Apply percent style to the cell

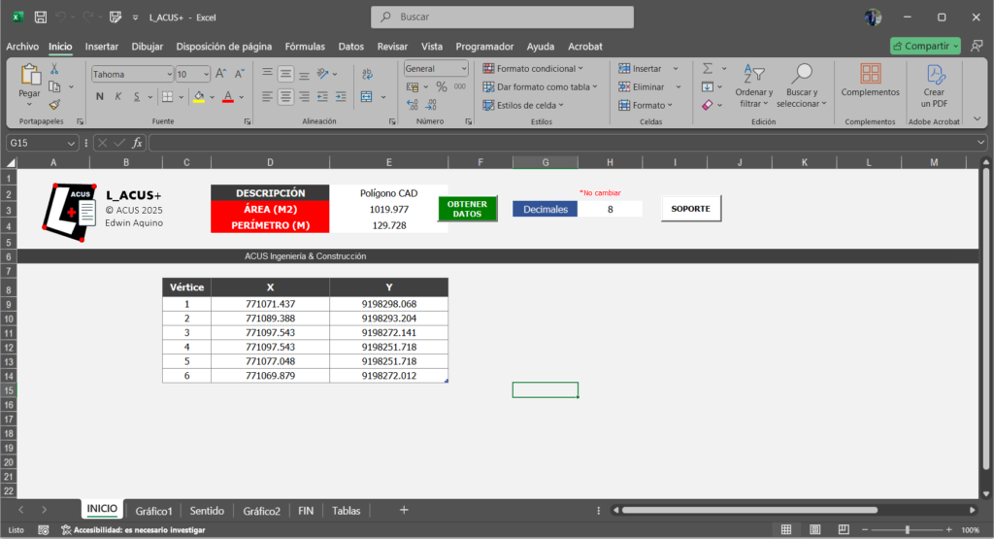coord(442,86)
